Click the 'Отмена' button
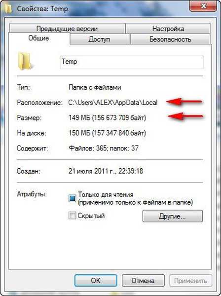This screenshot has width=221, height=296. [x=143, y=281]
